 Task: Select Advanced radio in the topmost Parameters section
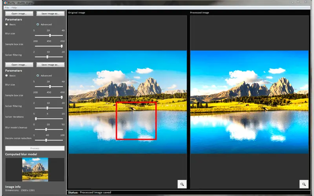pyautogui.click(x=38, y=24)
